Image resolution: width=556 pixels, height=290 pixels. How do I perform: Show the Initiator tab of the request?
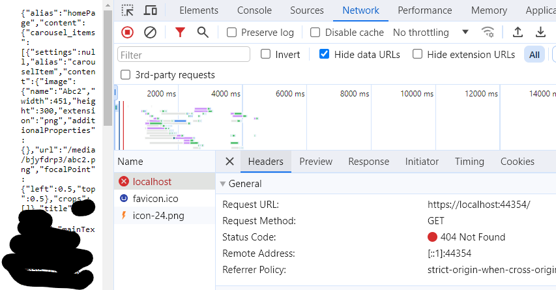tap(422, 162)
